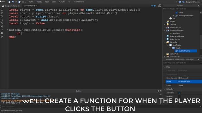Undock the Output panel
202x113 pixels.
tap(158, 91)
